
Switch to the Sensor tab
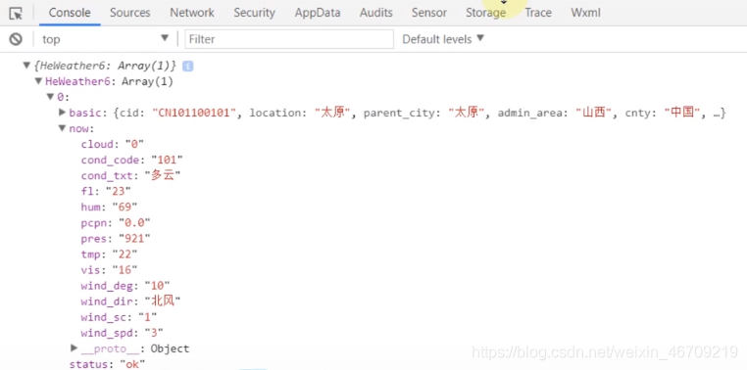(x=429, y=13)
